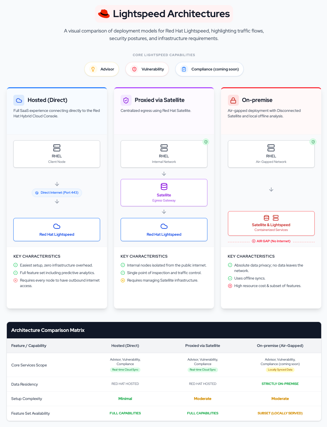Select the Compliance (coming soon) pill
The width and height of the screenshot is (327, 427).
point(209,69)
